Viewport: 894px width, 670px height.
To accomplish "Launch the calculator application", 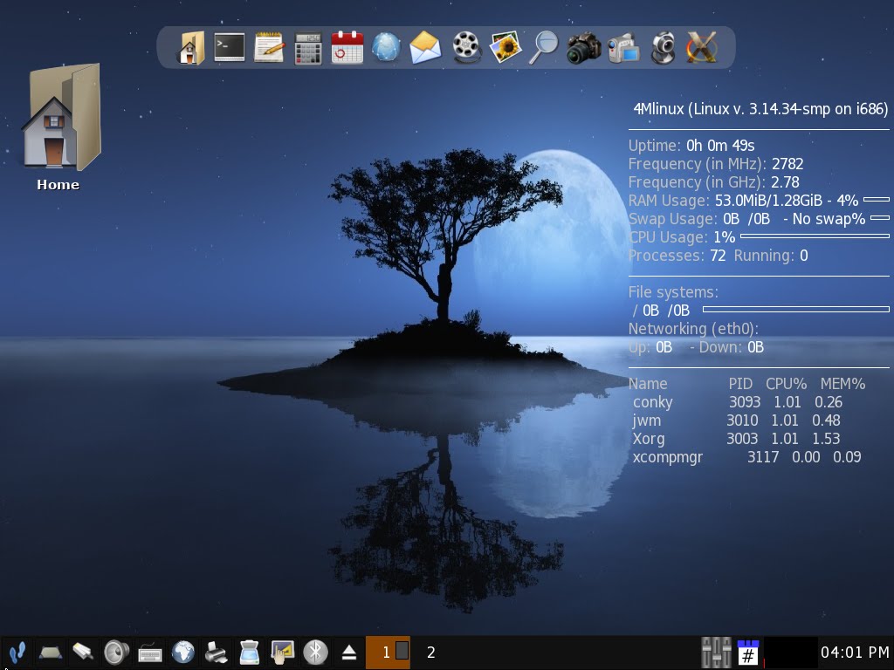I will click(306, 48).
